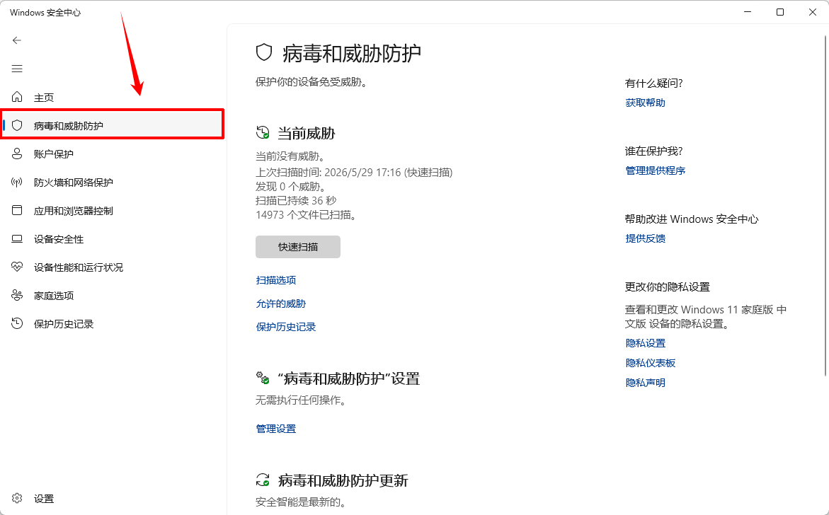The image size is (829, 515).
Task: Click the 更改你的隐私设置 heading
Action: pos(667,287)
